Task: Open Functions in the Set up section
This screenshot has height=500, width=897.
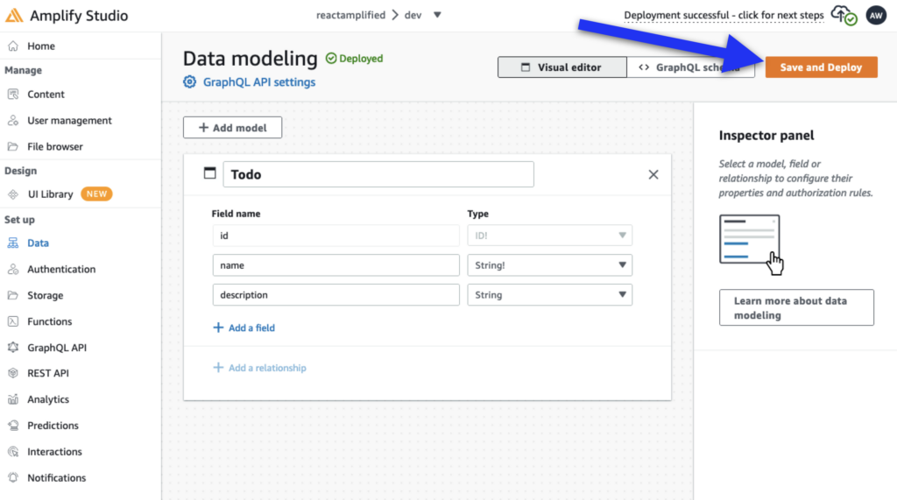Action: 49,321
